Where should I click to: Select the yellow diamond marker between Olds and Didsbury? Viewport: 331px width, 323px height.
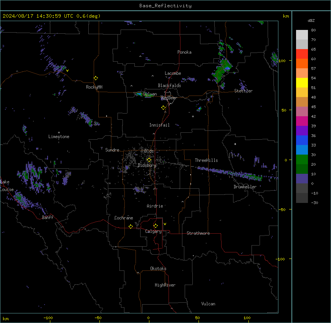pyautogui.click(x=149, y=160)
